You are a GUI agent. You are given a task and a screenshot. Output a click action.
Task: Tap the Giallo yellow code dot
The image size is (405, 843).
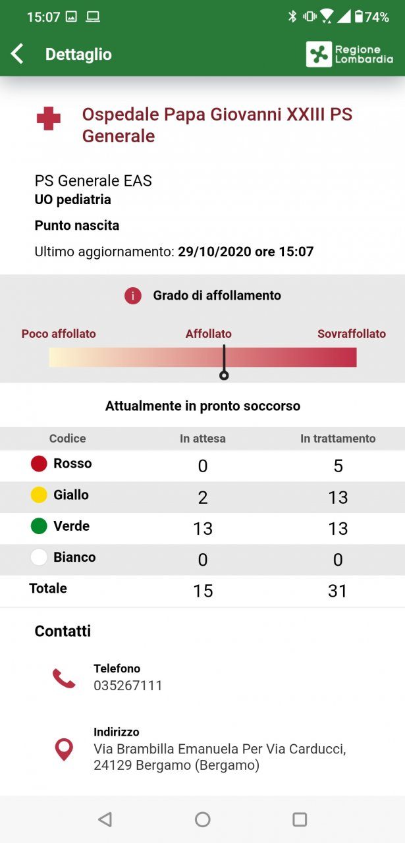[x=39, y=495]
